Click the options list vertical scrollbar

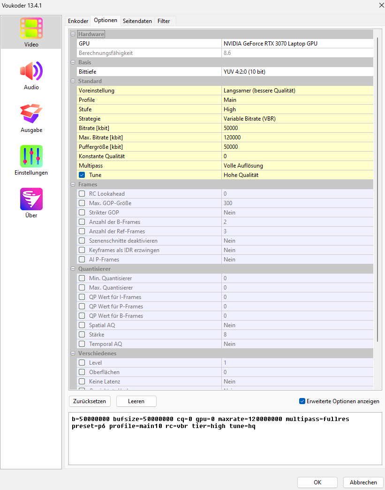[x=377, y=188]
